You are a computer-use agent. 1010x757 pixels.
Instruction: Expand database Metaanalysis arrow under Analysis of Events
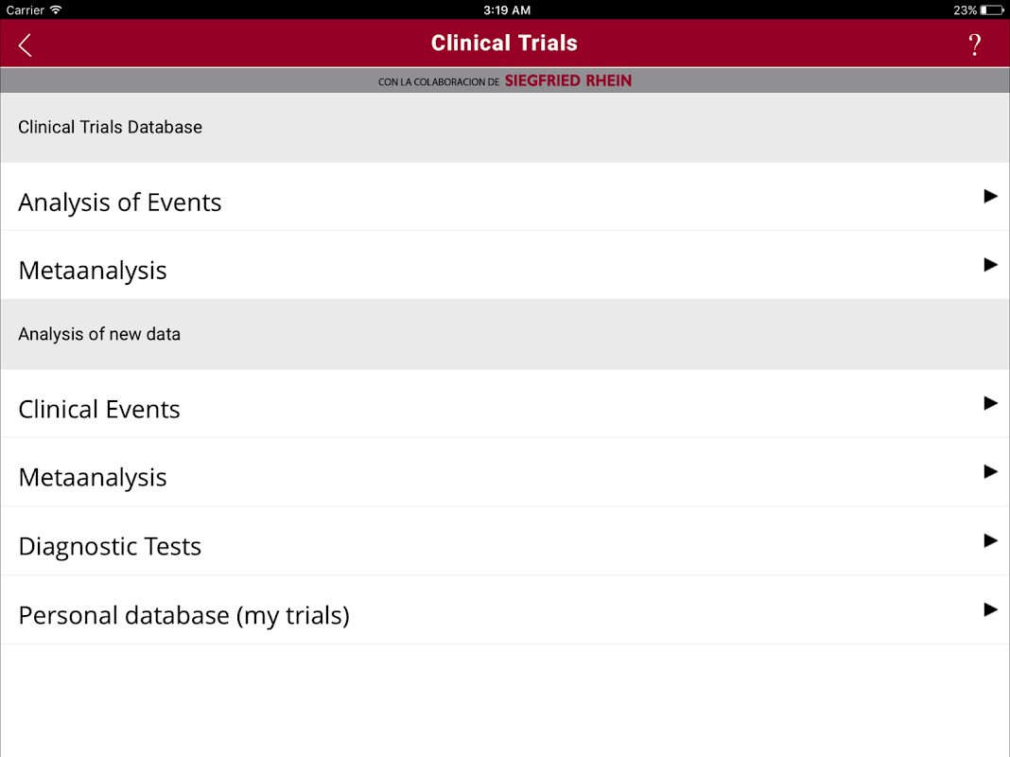[x=990, y=265]
